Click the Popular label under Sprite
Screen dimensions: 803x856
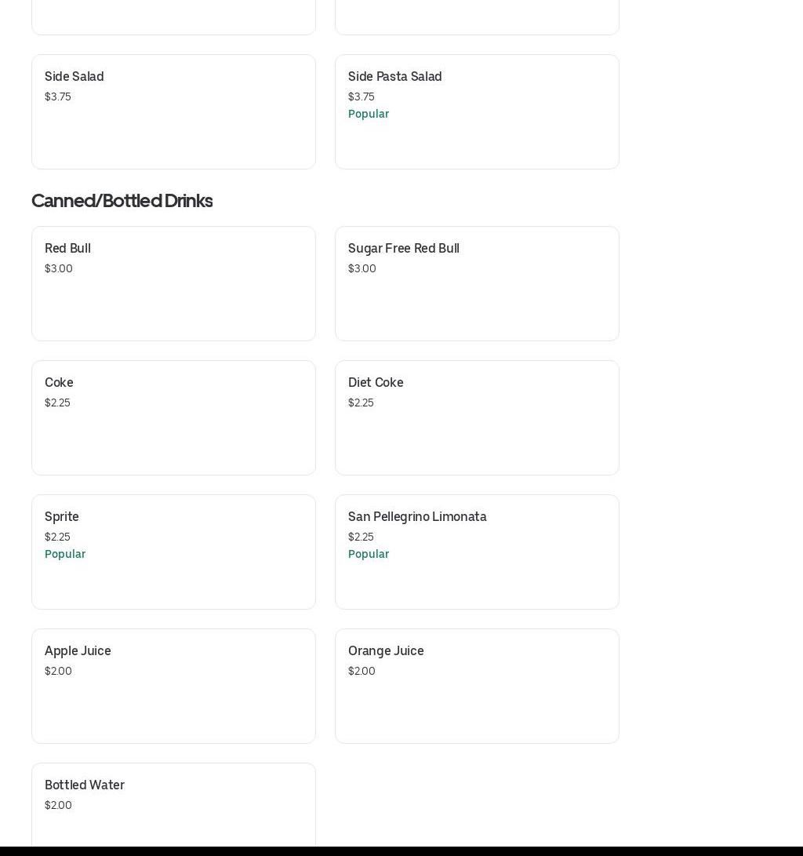point(65,554)
